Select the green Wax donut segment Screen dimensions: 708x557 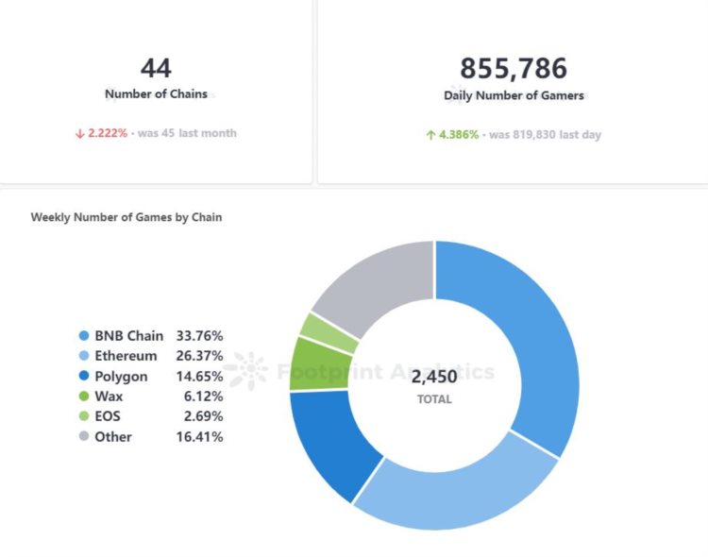[x=308, y=363]
